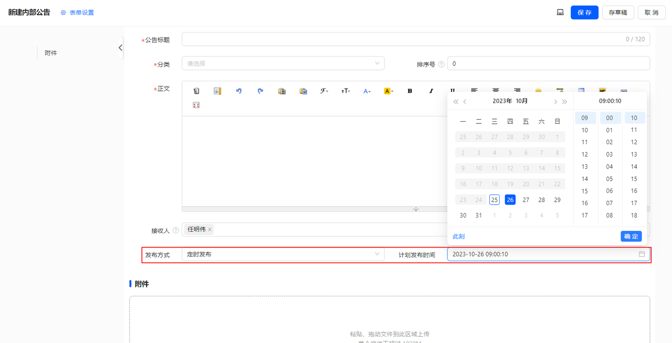The width and height of the screenshot is (672, 343).
Task: Undo the last edit in the editor
Action: [239, 91]
